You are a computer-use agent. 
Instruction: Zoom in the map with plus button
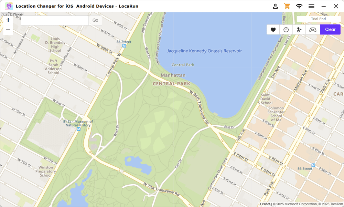coord(8,20)
